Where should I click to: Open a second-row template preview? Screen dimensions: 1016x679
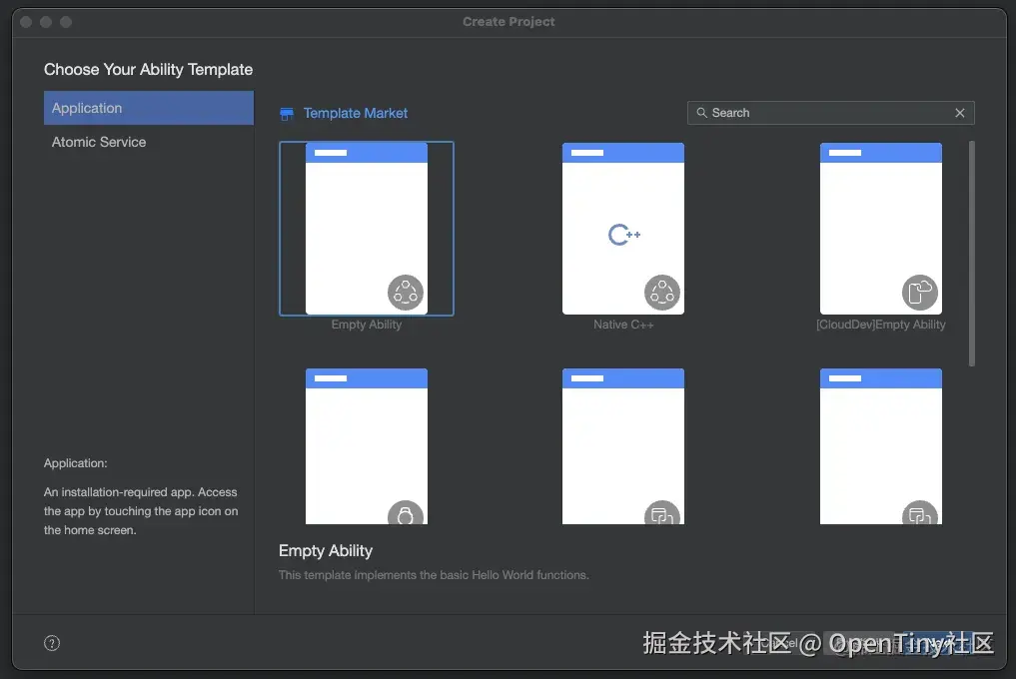(x=366, y=444)
